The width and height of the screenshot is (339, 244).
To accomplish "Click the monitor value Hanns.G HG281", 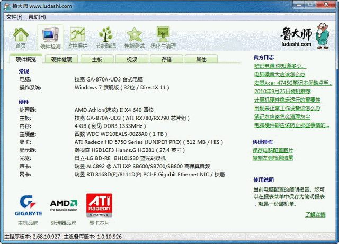I will coord(129,150).
